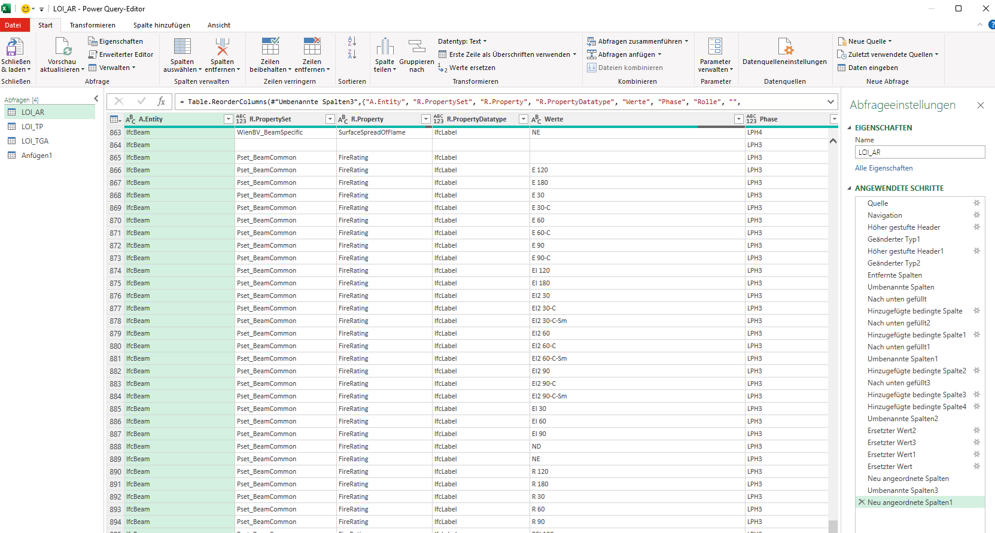The width and height of the screenshot is (995, 533).
Task: Open Alle Eigenschaften link
Action: coord(884,168)
